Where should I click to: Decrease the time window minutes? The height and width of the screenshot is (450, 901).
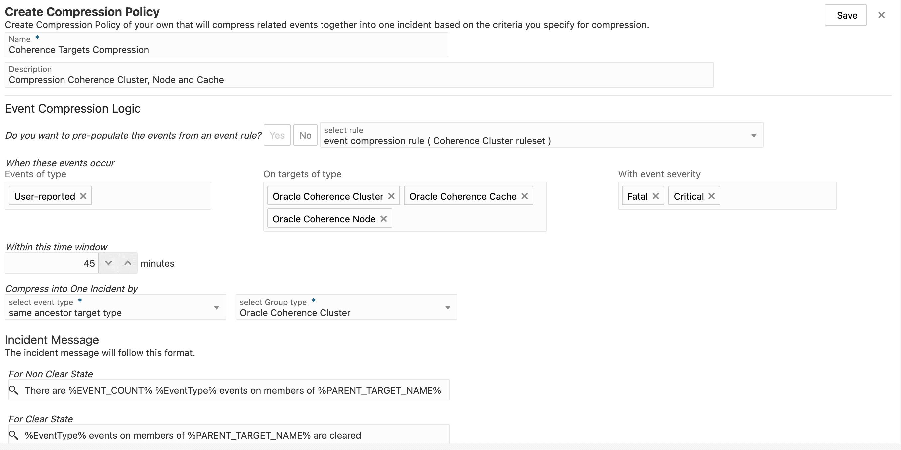tap(108, 263)
